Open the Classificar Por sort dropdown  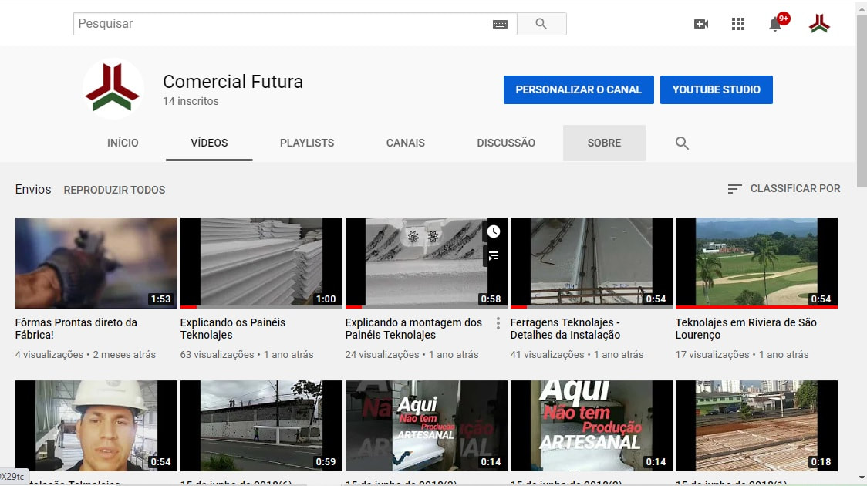click(784, 188)
